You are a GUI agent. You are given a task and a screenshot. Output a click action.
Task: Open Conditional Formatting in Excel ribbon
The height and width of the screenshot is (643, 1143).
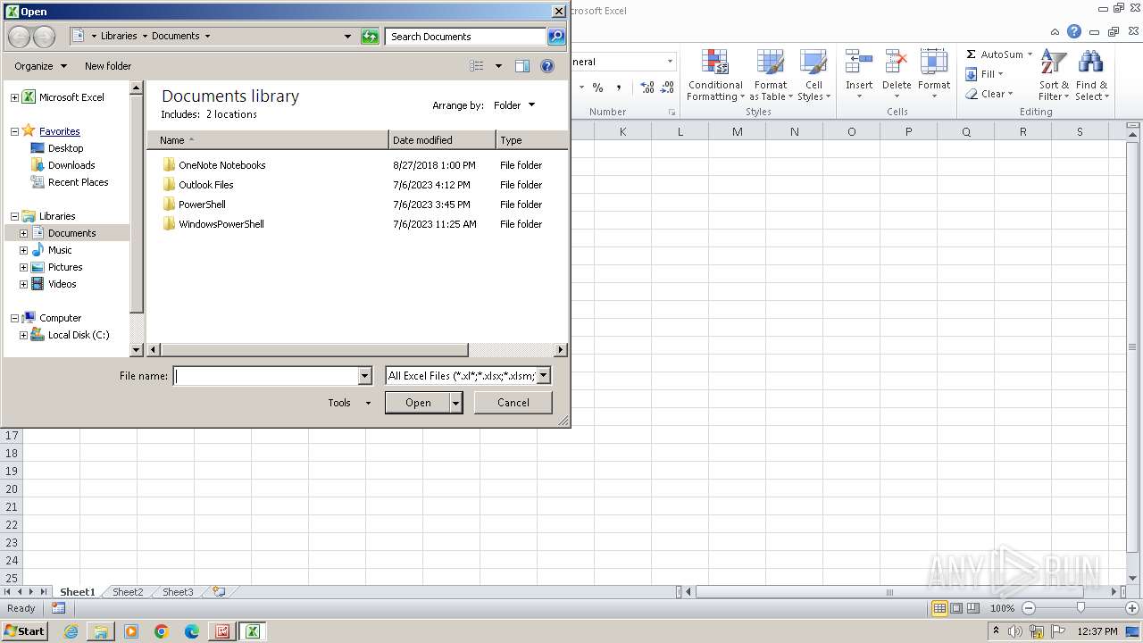click(715, 77)
